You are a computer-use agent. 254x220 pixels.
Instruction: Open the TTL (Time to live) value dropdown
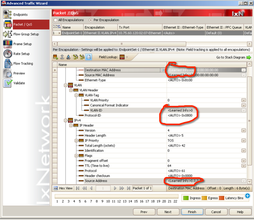tap(244, 166)
